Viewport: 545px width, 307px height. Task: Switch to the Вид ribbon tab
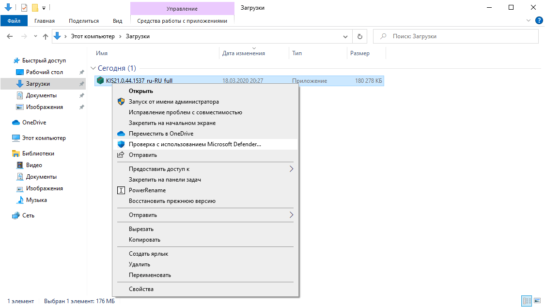point(117,21)
